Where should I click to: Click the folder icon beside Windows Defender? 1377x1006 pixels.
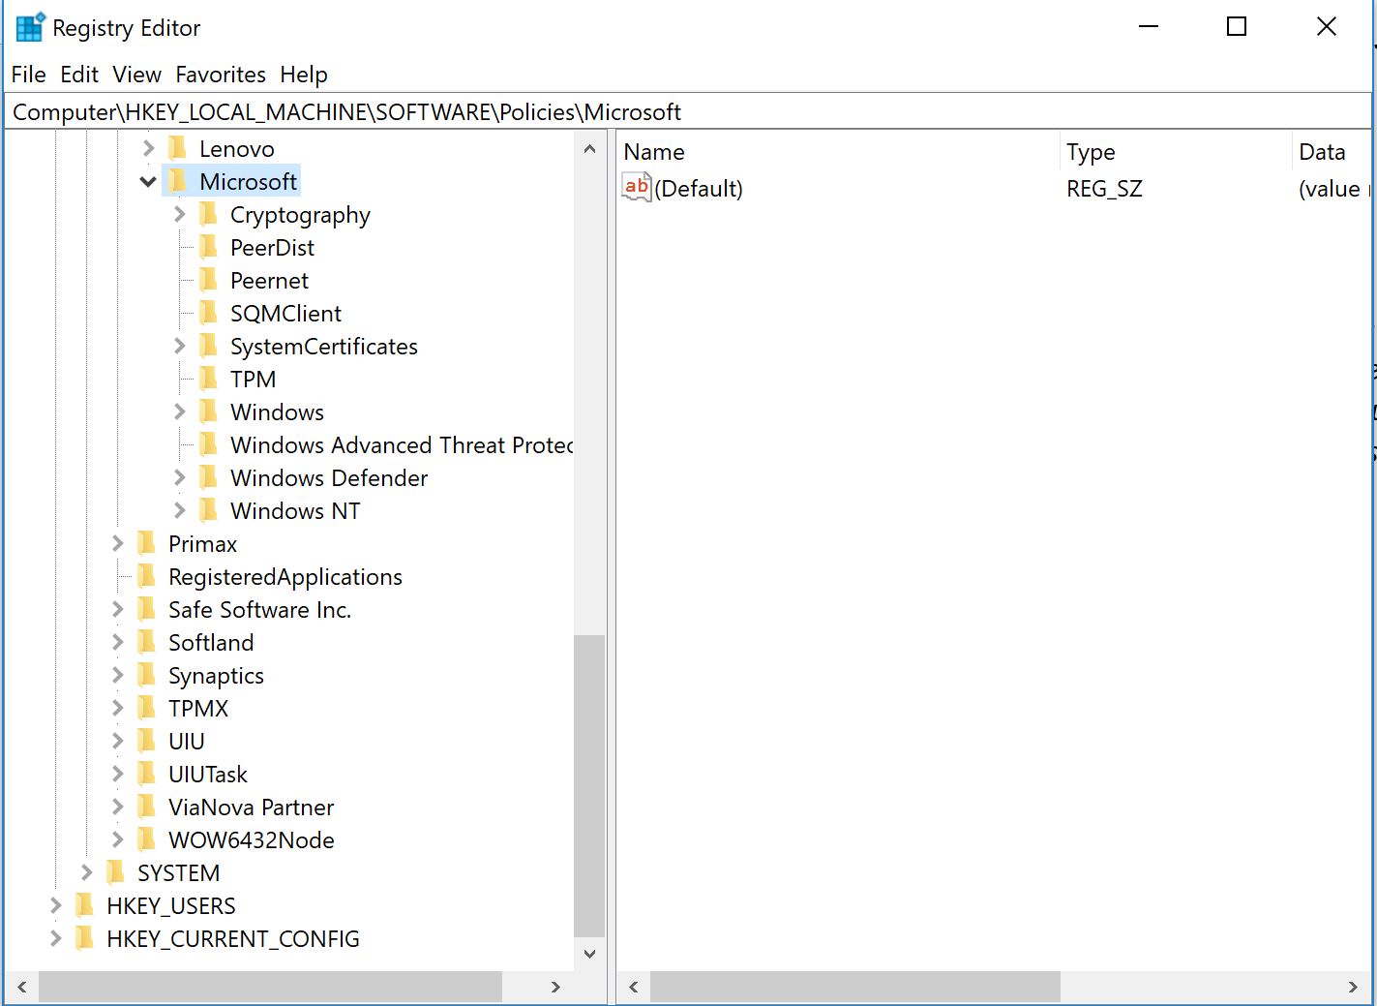click(208, 477)
